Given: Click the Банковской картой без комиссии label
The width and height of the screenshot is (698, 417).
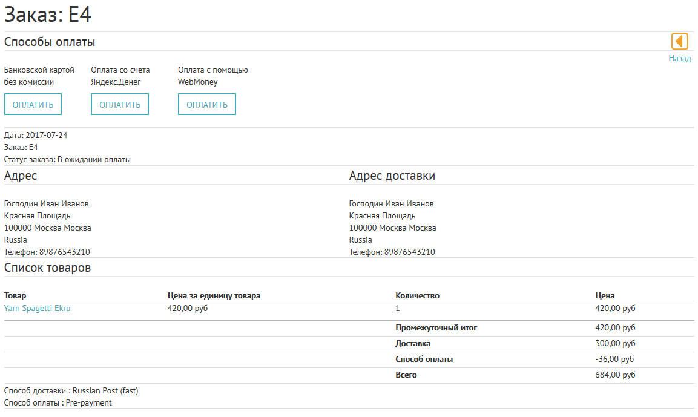Looking at the screenshot, I should 39,76.
